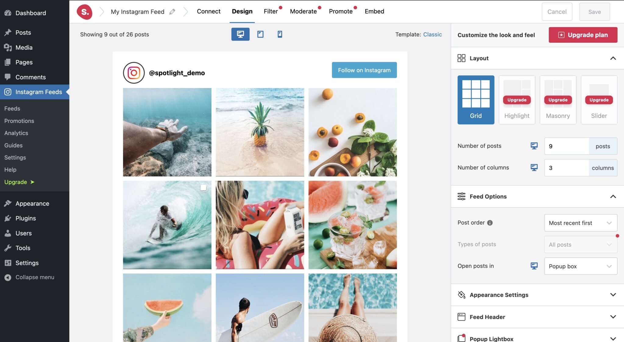624x342 pixels.
Task: Click the Collapse menu arrow icon
Action: click(8, 277)
